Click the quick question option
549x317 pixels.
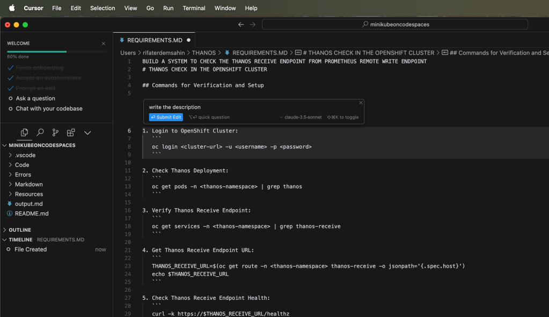209,117
